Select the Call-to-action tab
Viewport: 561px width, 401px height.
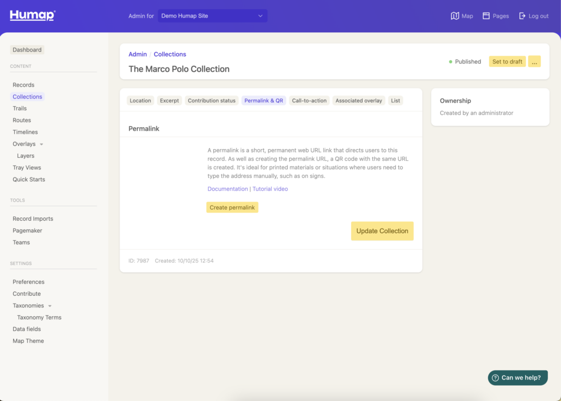point(309,101)
